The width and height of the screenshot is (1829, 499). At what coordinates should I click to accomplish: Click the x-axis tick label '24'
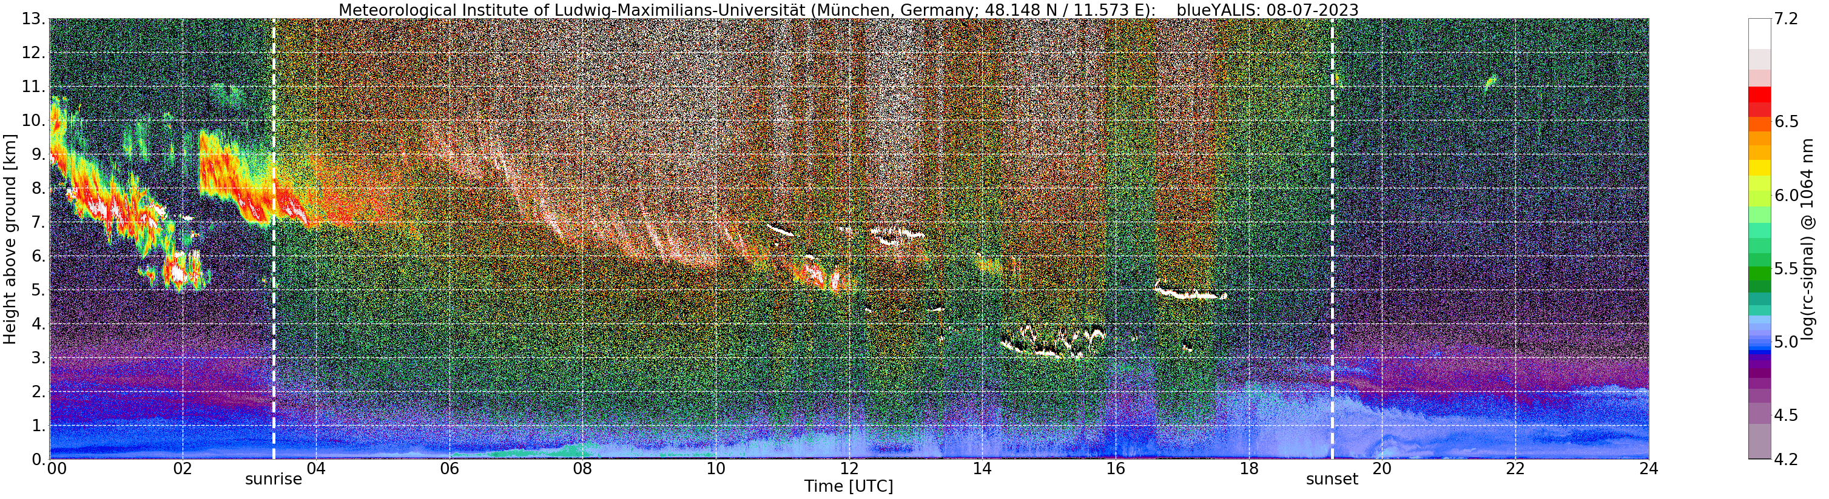(1649, 469)
